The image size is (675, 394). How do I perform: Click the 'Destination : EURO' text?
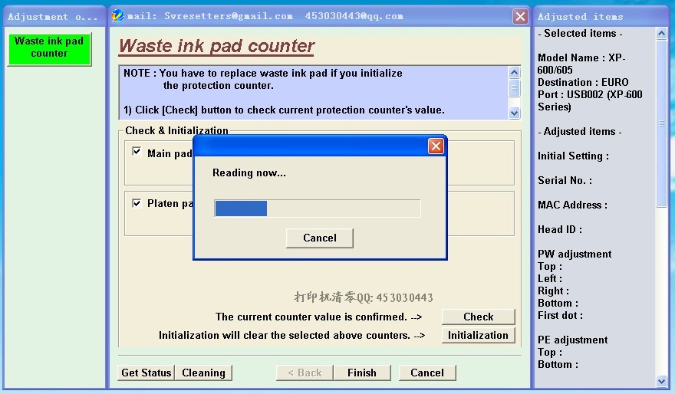(583, 82)
